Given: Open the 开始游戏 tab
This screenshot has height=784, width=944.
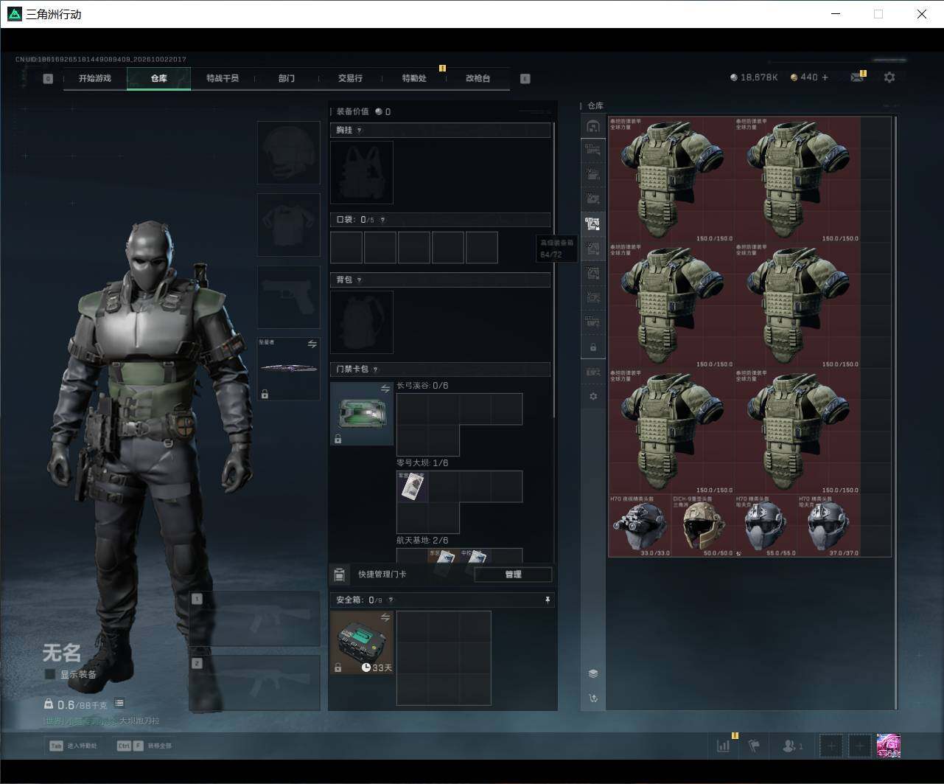Looking at the screenshot, I should point(95,78).
